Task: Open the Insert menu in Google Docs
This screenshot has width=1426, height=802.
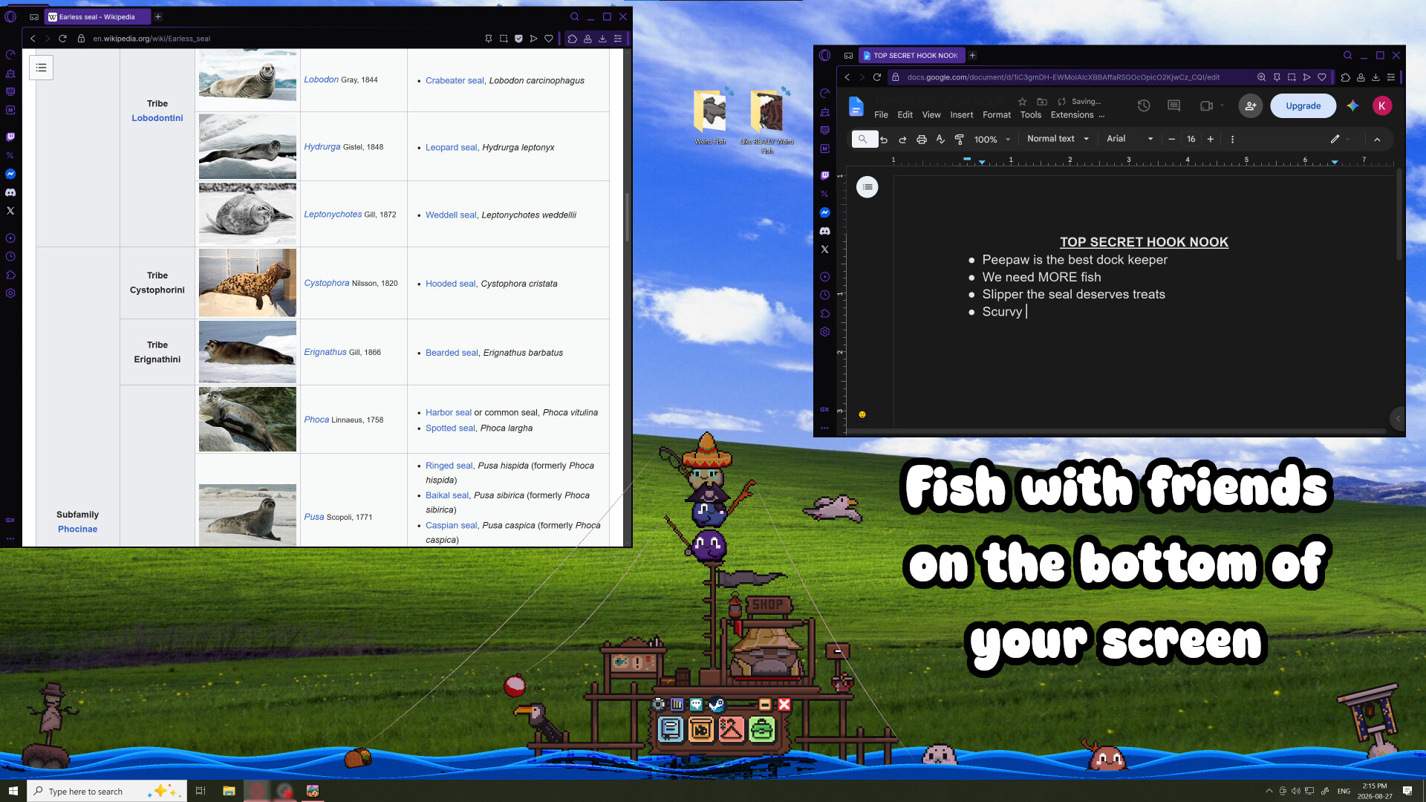Action: [x=961, y=115]
